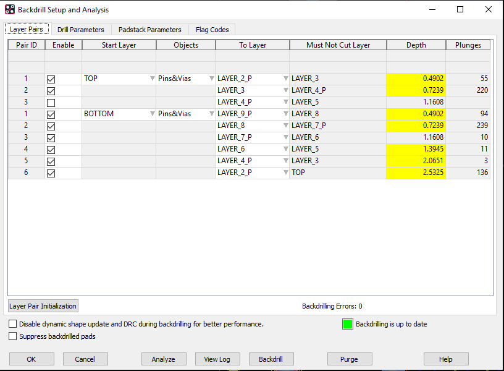Open To Layer dropdown for unchecked pair 3
This screenshot has height=371, width=504.
click(285, 102)
